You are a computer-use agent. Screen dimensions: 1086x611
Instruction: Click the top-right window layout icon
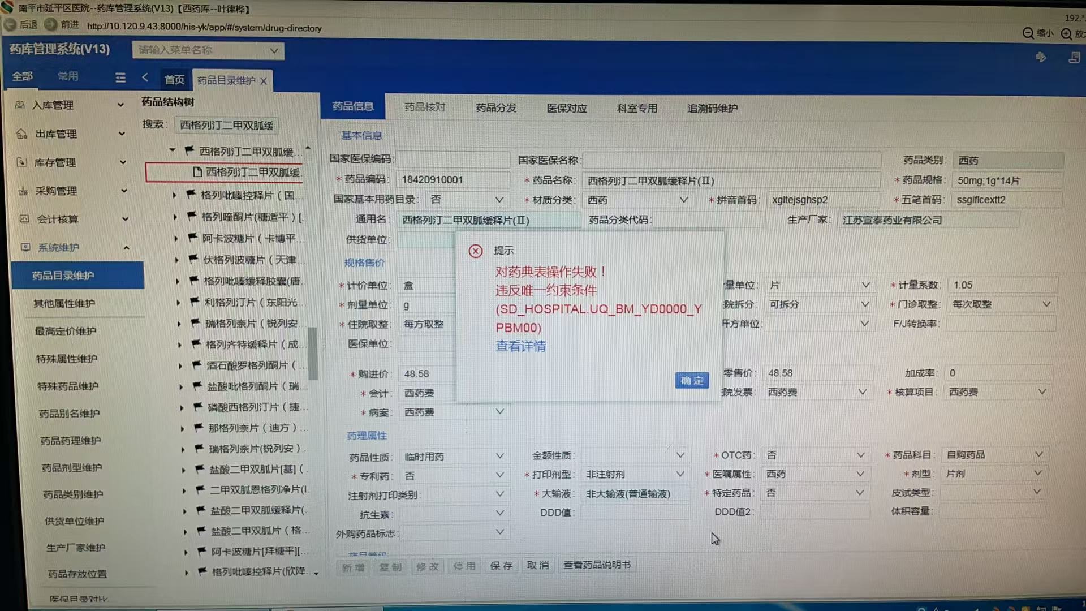click(1074, 58)
